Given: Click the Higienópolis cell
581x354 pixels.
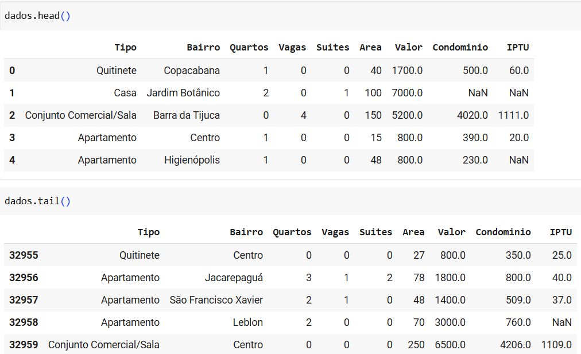Looking at the screenshot, I should [x=192, y=160].
